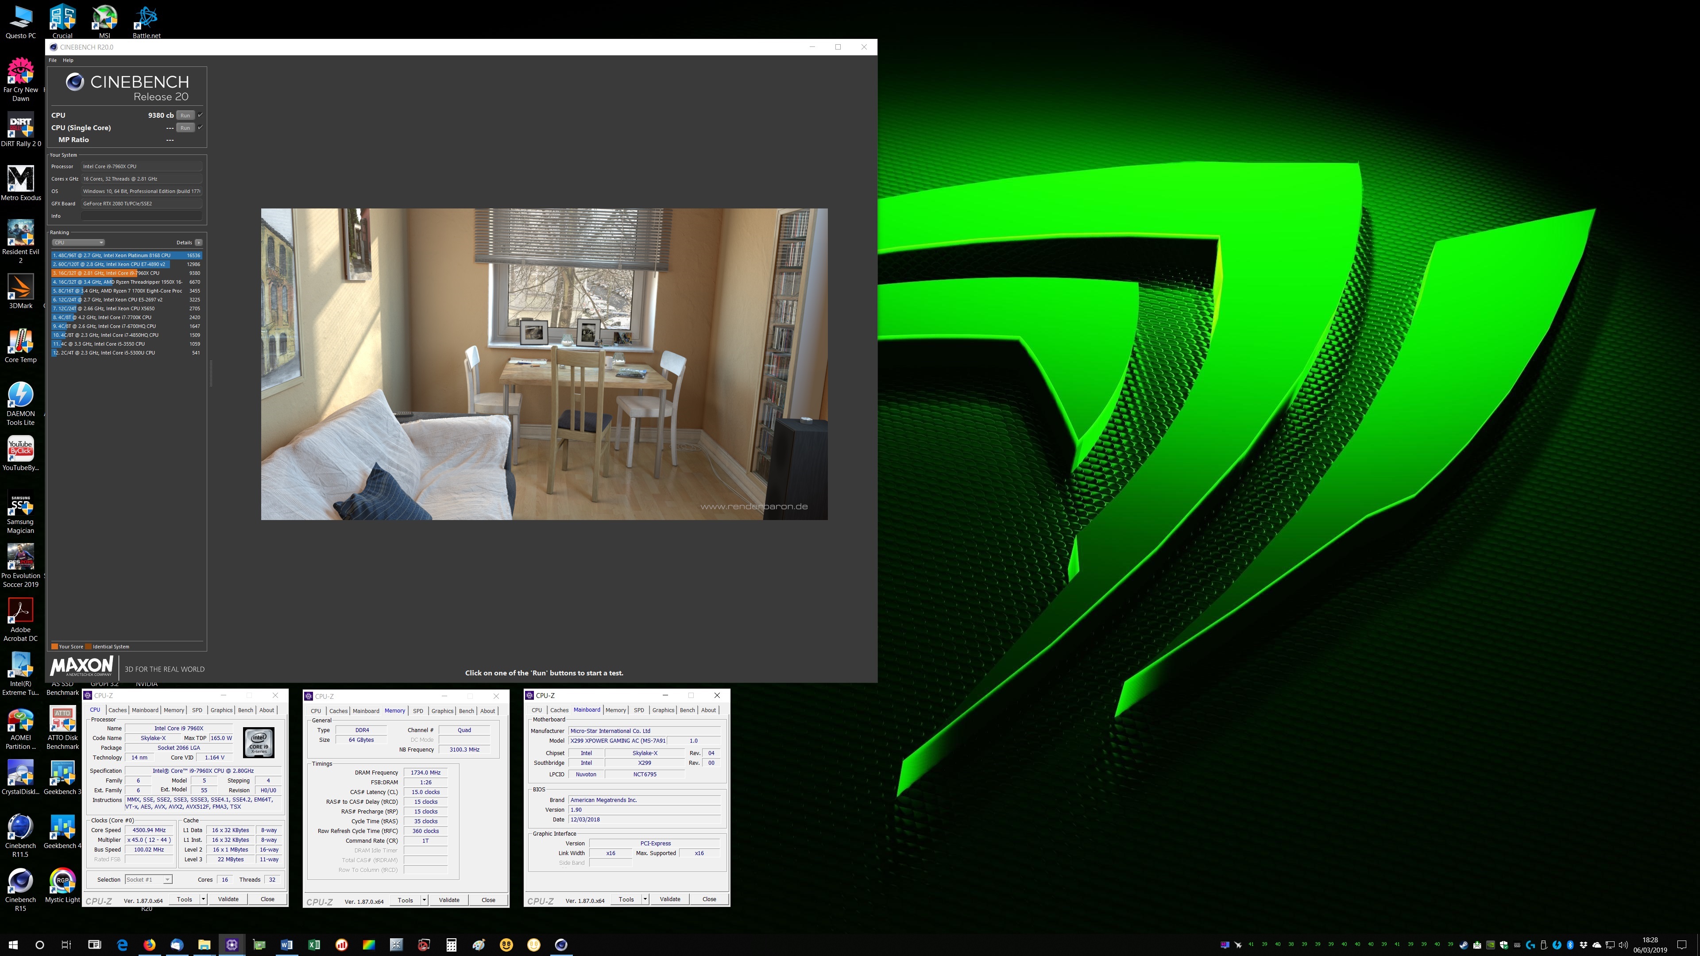The width and height of the screenshot is (1700, 956).
Task: Expand ranking Details arrow button
Action: 199,242
